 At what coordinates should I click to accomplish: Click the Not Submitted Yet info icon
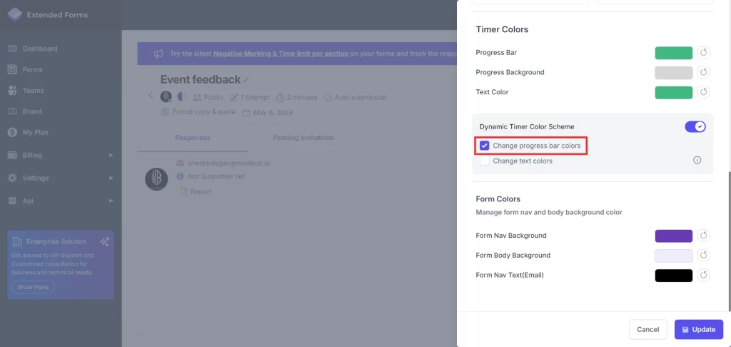pos(180,177)
